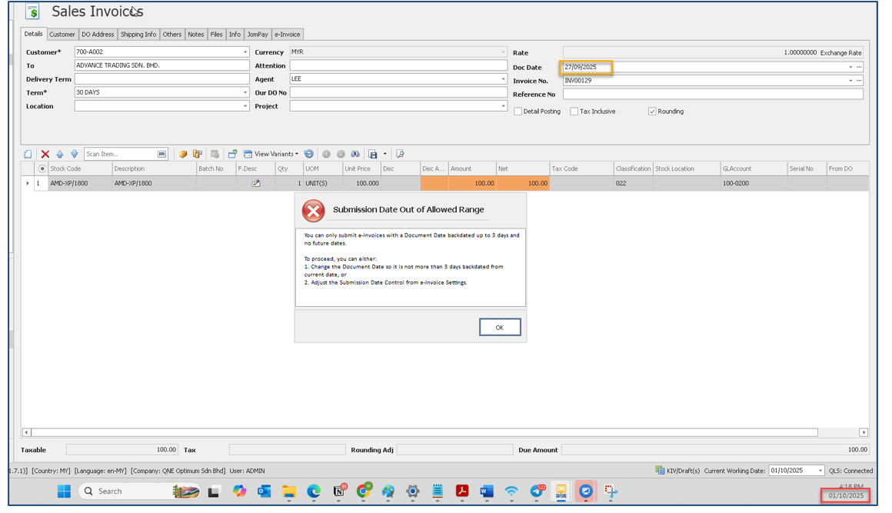Open Telegram from the taskbar
892x513 pixels.
(537, 491)
